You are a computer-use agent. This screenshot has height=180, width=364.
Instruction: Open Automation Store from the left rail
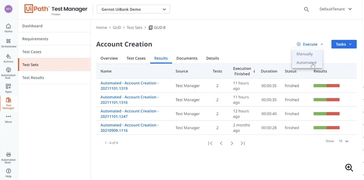(x=8, y=158)
